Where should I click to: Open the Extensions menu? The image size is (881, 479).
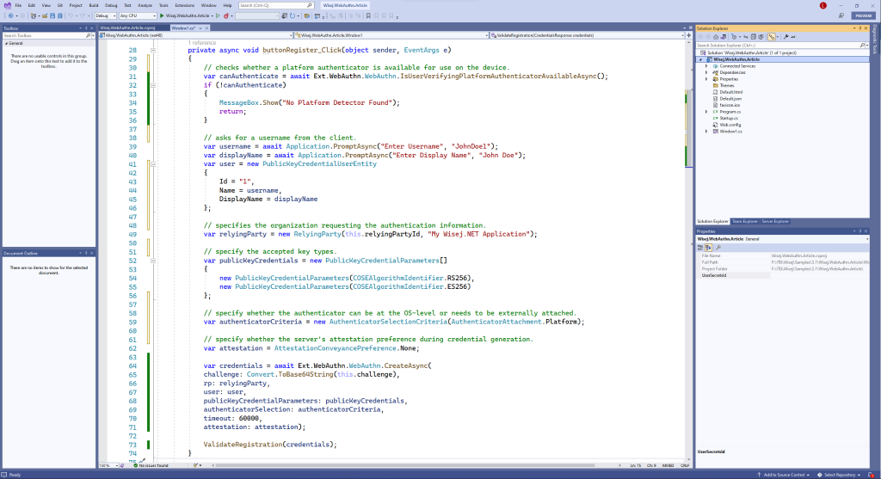click(184, 6)
